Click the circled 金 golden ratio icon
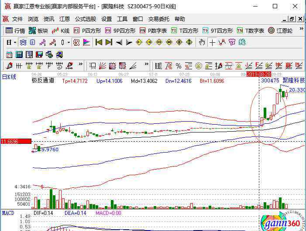Screen dimensions: 306x231 pos(199,66)
